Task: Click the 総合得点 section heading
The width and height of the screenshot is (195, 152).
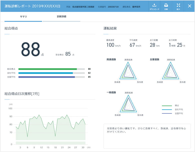Action: click(11, 28)
